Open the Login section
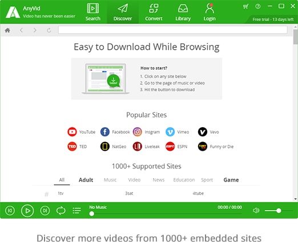Image resolution: width=298 pixels, height=242 pixels. tap(210, 12)
